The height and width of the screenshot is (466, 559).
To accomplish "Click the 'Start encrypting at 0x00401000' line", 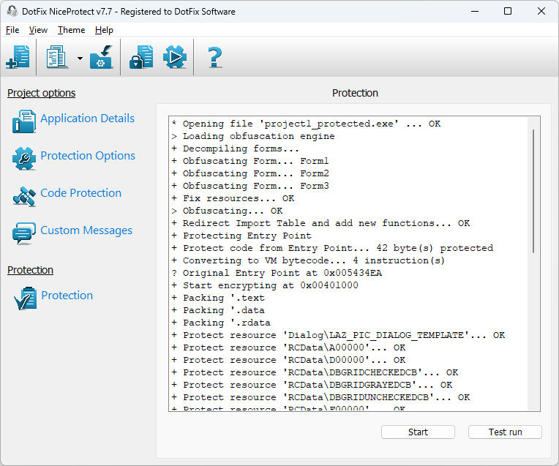I will [265, 285].
